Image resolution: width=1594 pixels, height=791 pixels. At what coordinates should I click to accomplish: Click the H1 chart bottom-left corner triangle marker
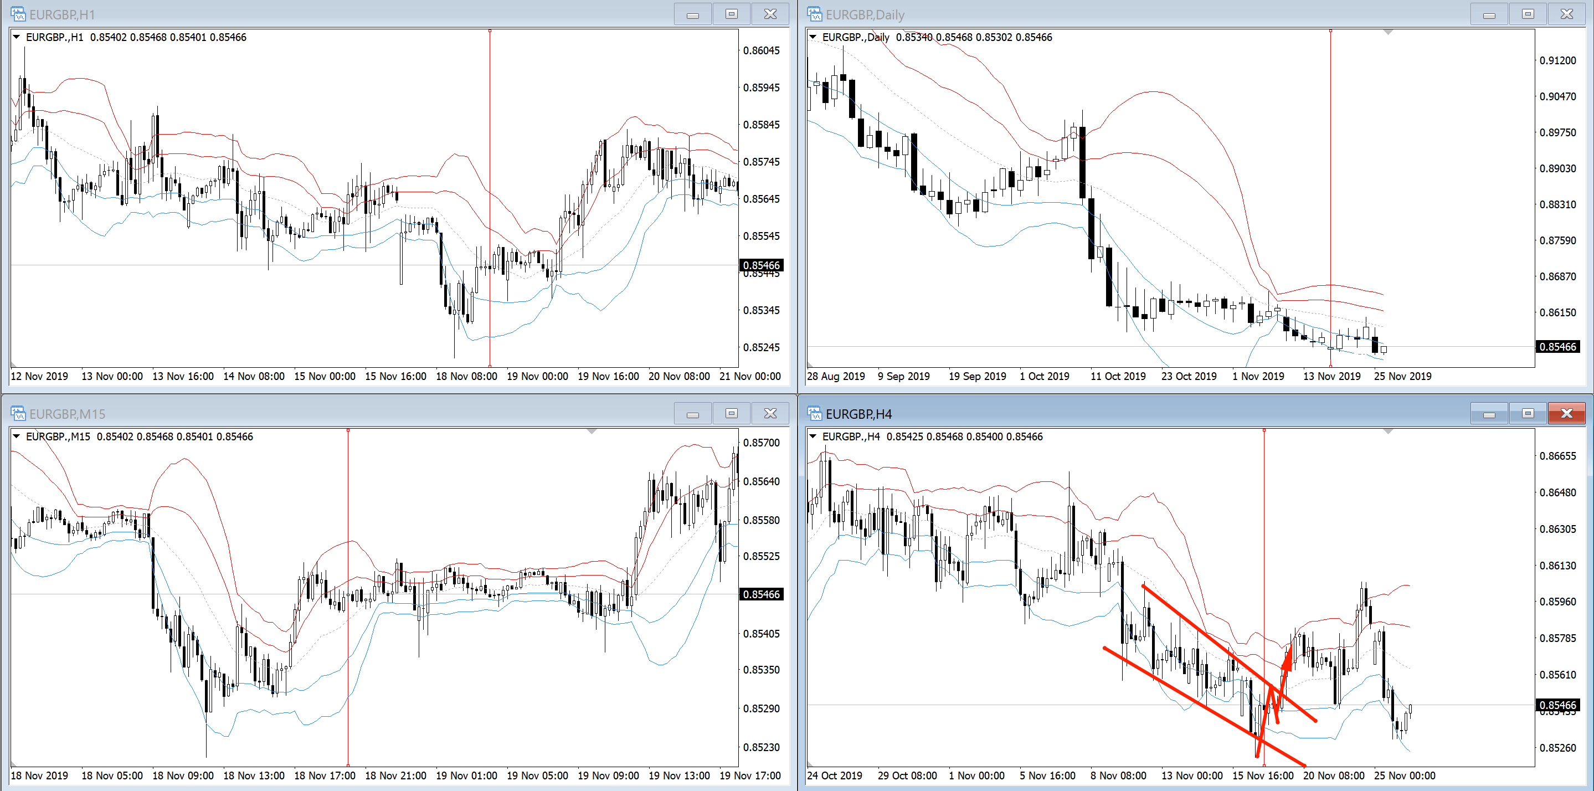pos(14,364)
